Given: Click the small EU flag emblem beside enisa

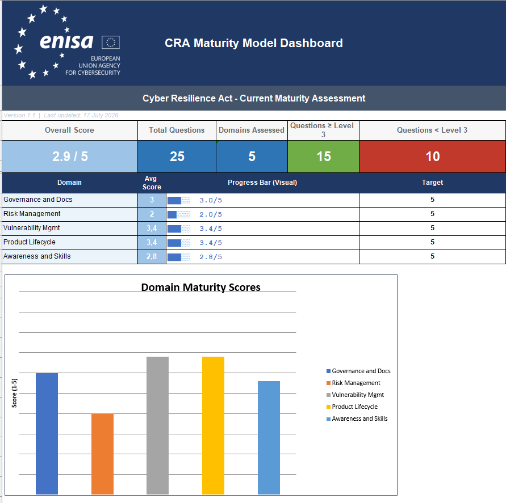Looking at the screenshot, I should [x=111, y=42].
